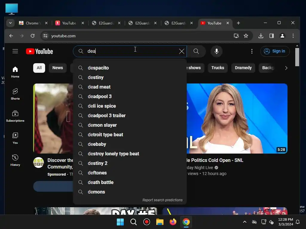The image size is (306, 229).
Task: Go back with the browser back arrow
Action: [x=11, y=36]
